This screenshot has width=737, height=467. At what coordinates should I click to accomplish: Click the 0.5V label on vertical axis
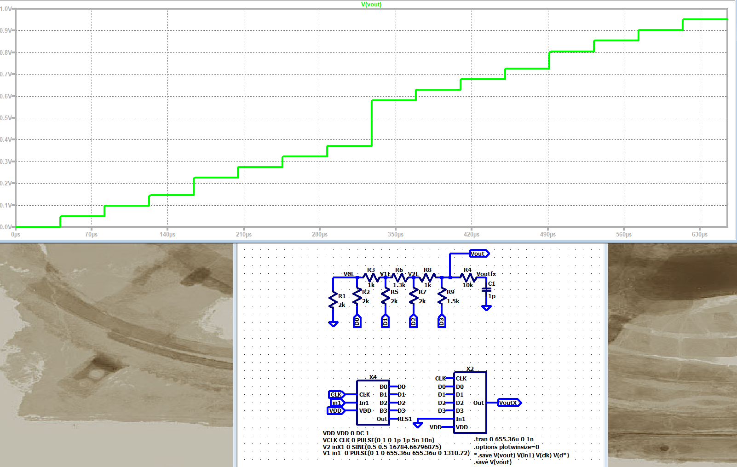(6, 118)
